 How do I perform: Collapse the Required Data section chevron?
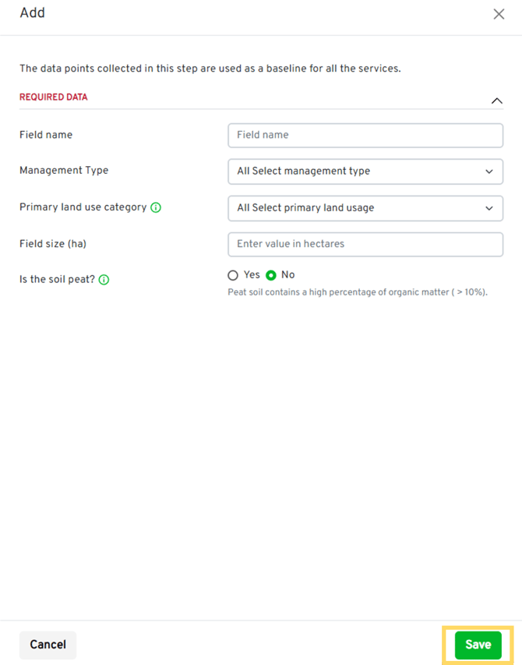coord(496,101)
